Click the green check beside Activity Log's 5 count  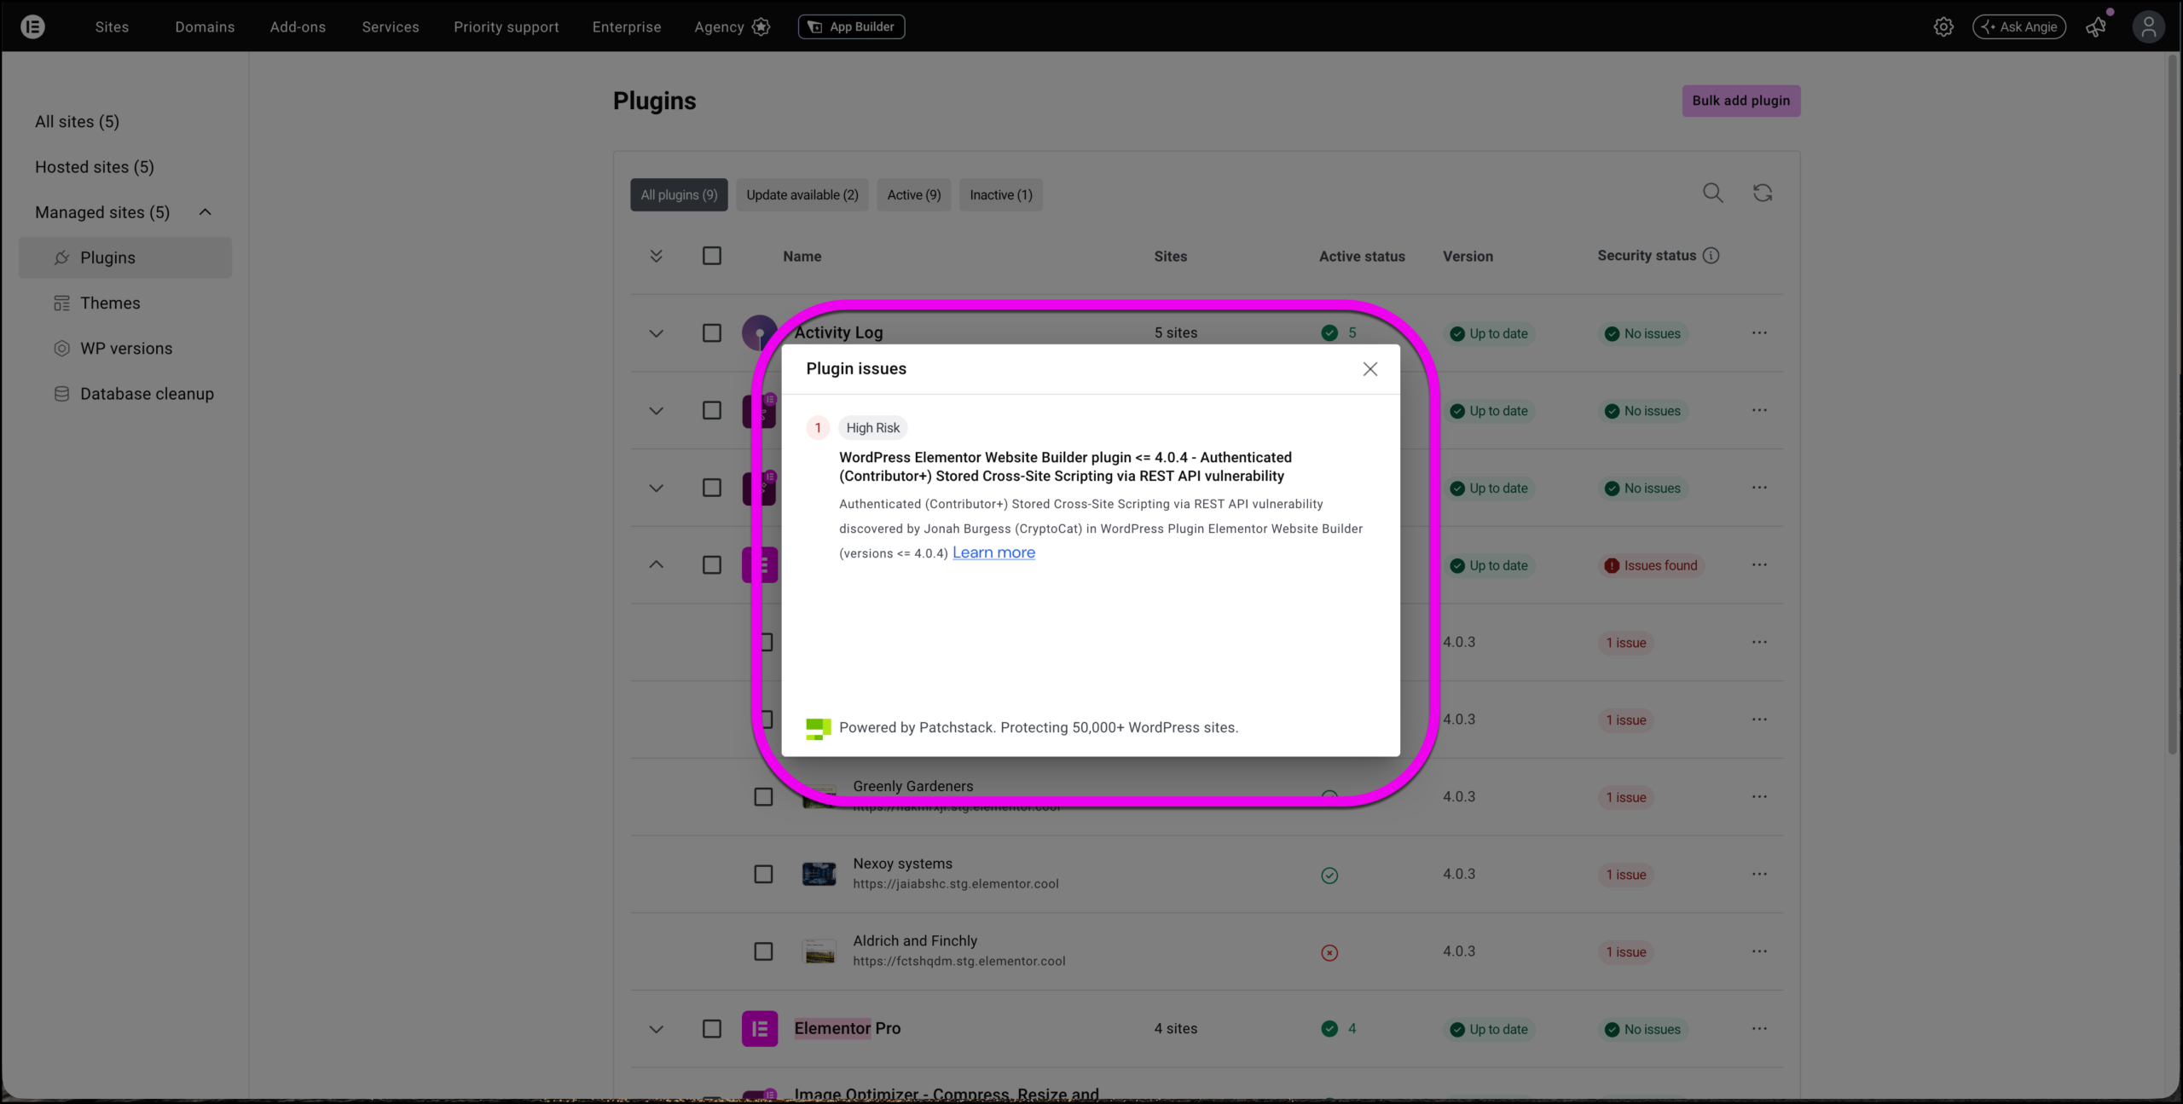(x=1329, y=333)
